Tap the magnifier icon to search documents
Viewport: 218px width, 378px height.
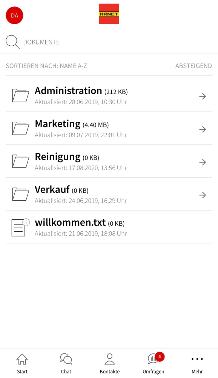[x=12, y=42]
